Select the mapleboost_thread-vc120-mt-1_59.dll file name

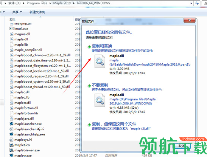point(42,87)
